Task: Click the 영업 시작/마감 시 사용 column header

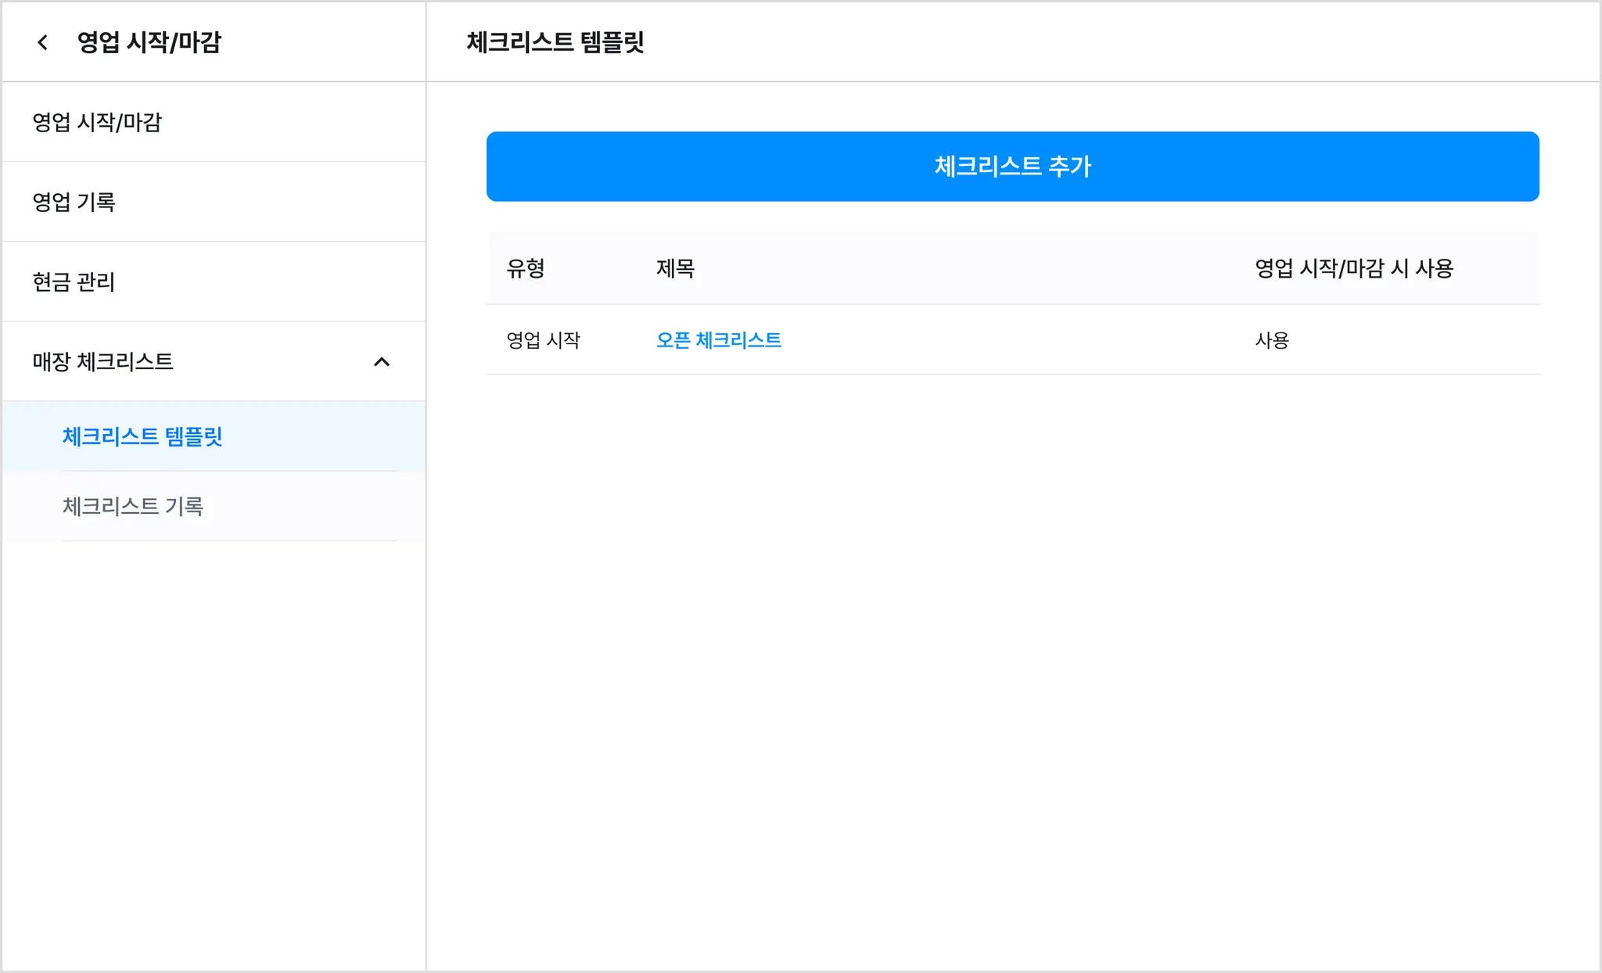Action: tap(1354, 269)
